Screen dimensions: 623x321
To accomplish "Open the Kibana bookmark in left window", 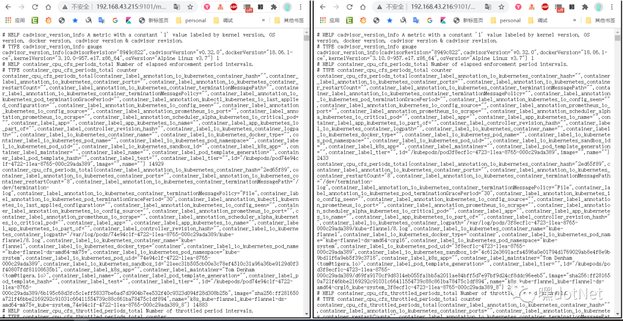I will pyautogui.click(x=128, y=20).
